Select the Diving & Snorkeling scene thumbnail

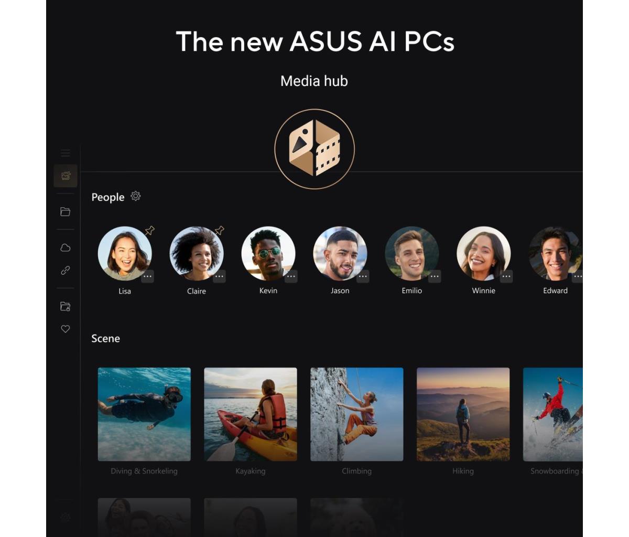click(x=144, y=414)
